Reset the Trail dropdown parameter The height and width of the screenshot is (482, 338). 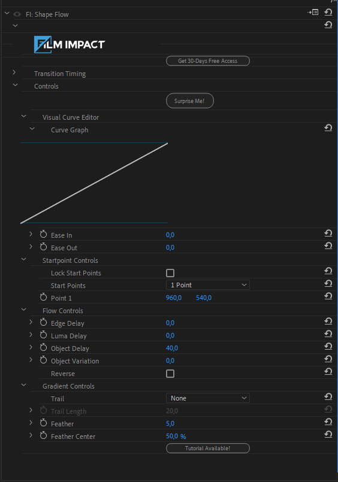pos(328,397)
